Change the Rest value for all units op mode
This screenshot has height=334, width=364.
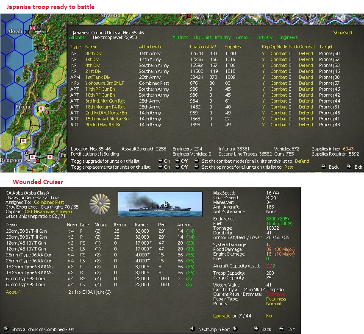coord(289,167)
